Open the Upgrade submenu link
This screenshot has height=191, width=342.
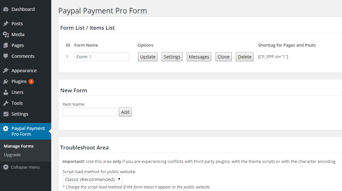12,155
